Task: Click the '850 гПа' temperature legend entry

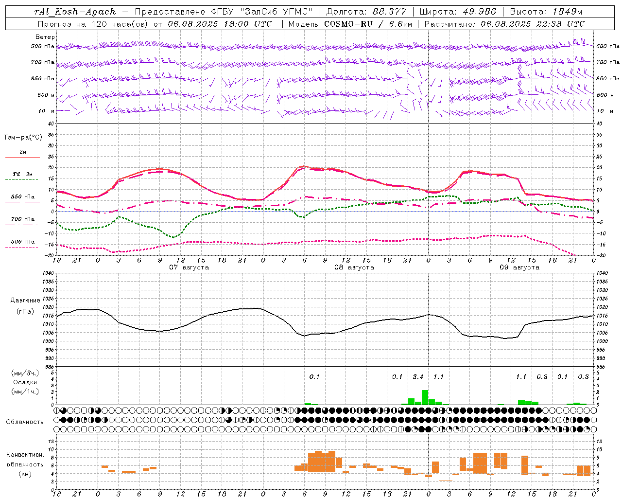Action: pyautogui.click(x=23, y=197)
